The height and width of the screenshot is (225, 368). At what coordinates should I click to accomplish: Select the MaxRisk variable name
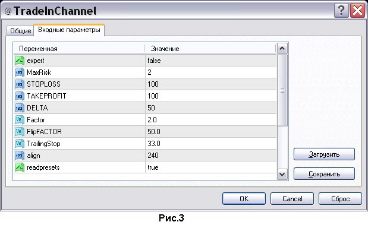pyautogui.click(x=39, y=72)
